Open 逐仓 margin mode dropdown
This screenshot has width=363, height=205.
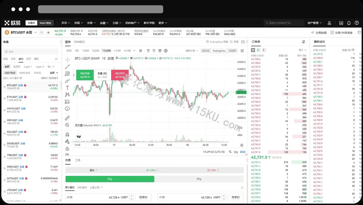[93, 170]
